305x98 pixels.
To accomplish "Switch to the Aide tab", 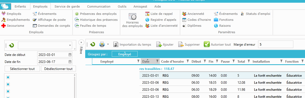I will (x=158, y=6).
